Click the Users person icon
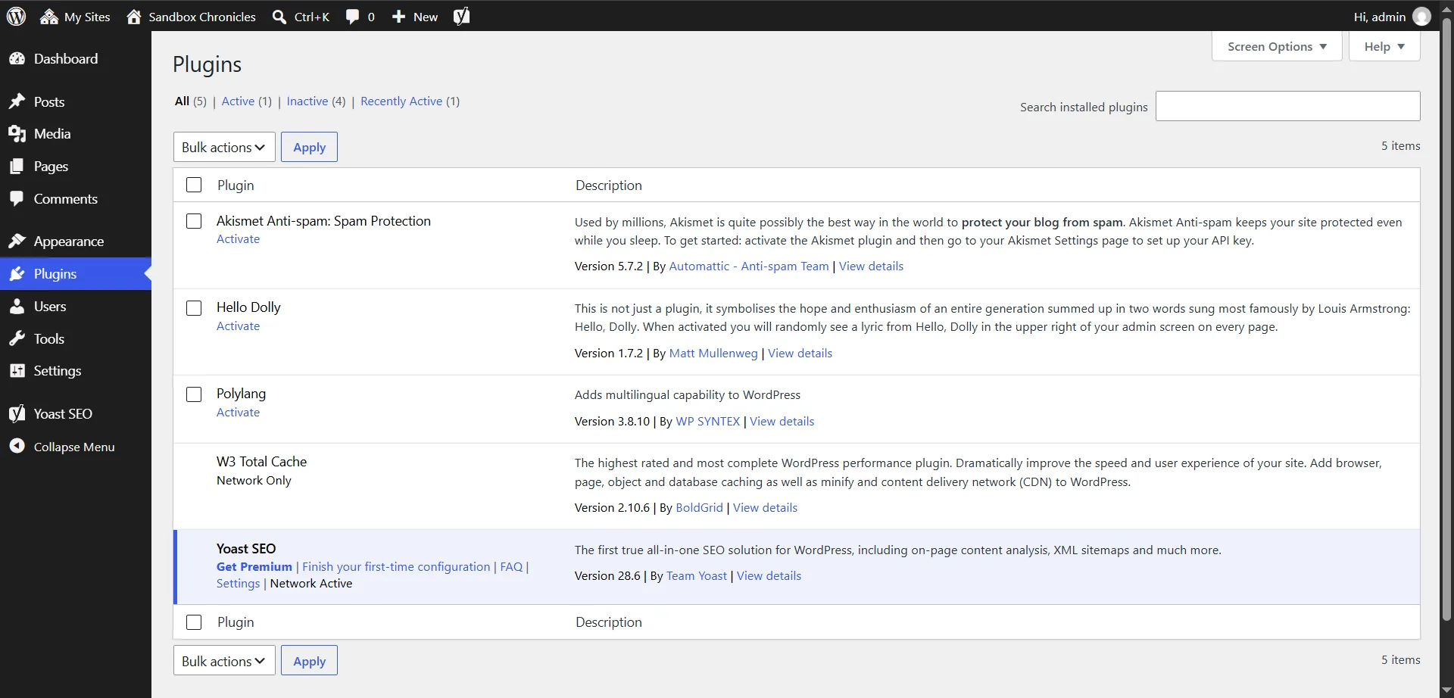The image size is (1454, 698). [17, 307]
